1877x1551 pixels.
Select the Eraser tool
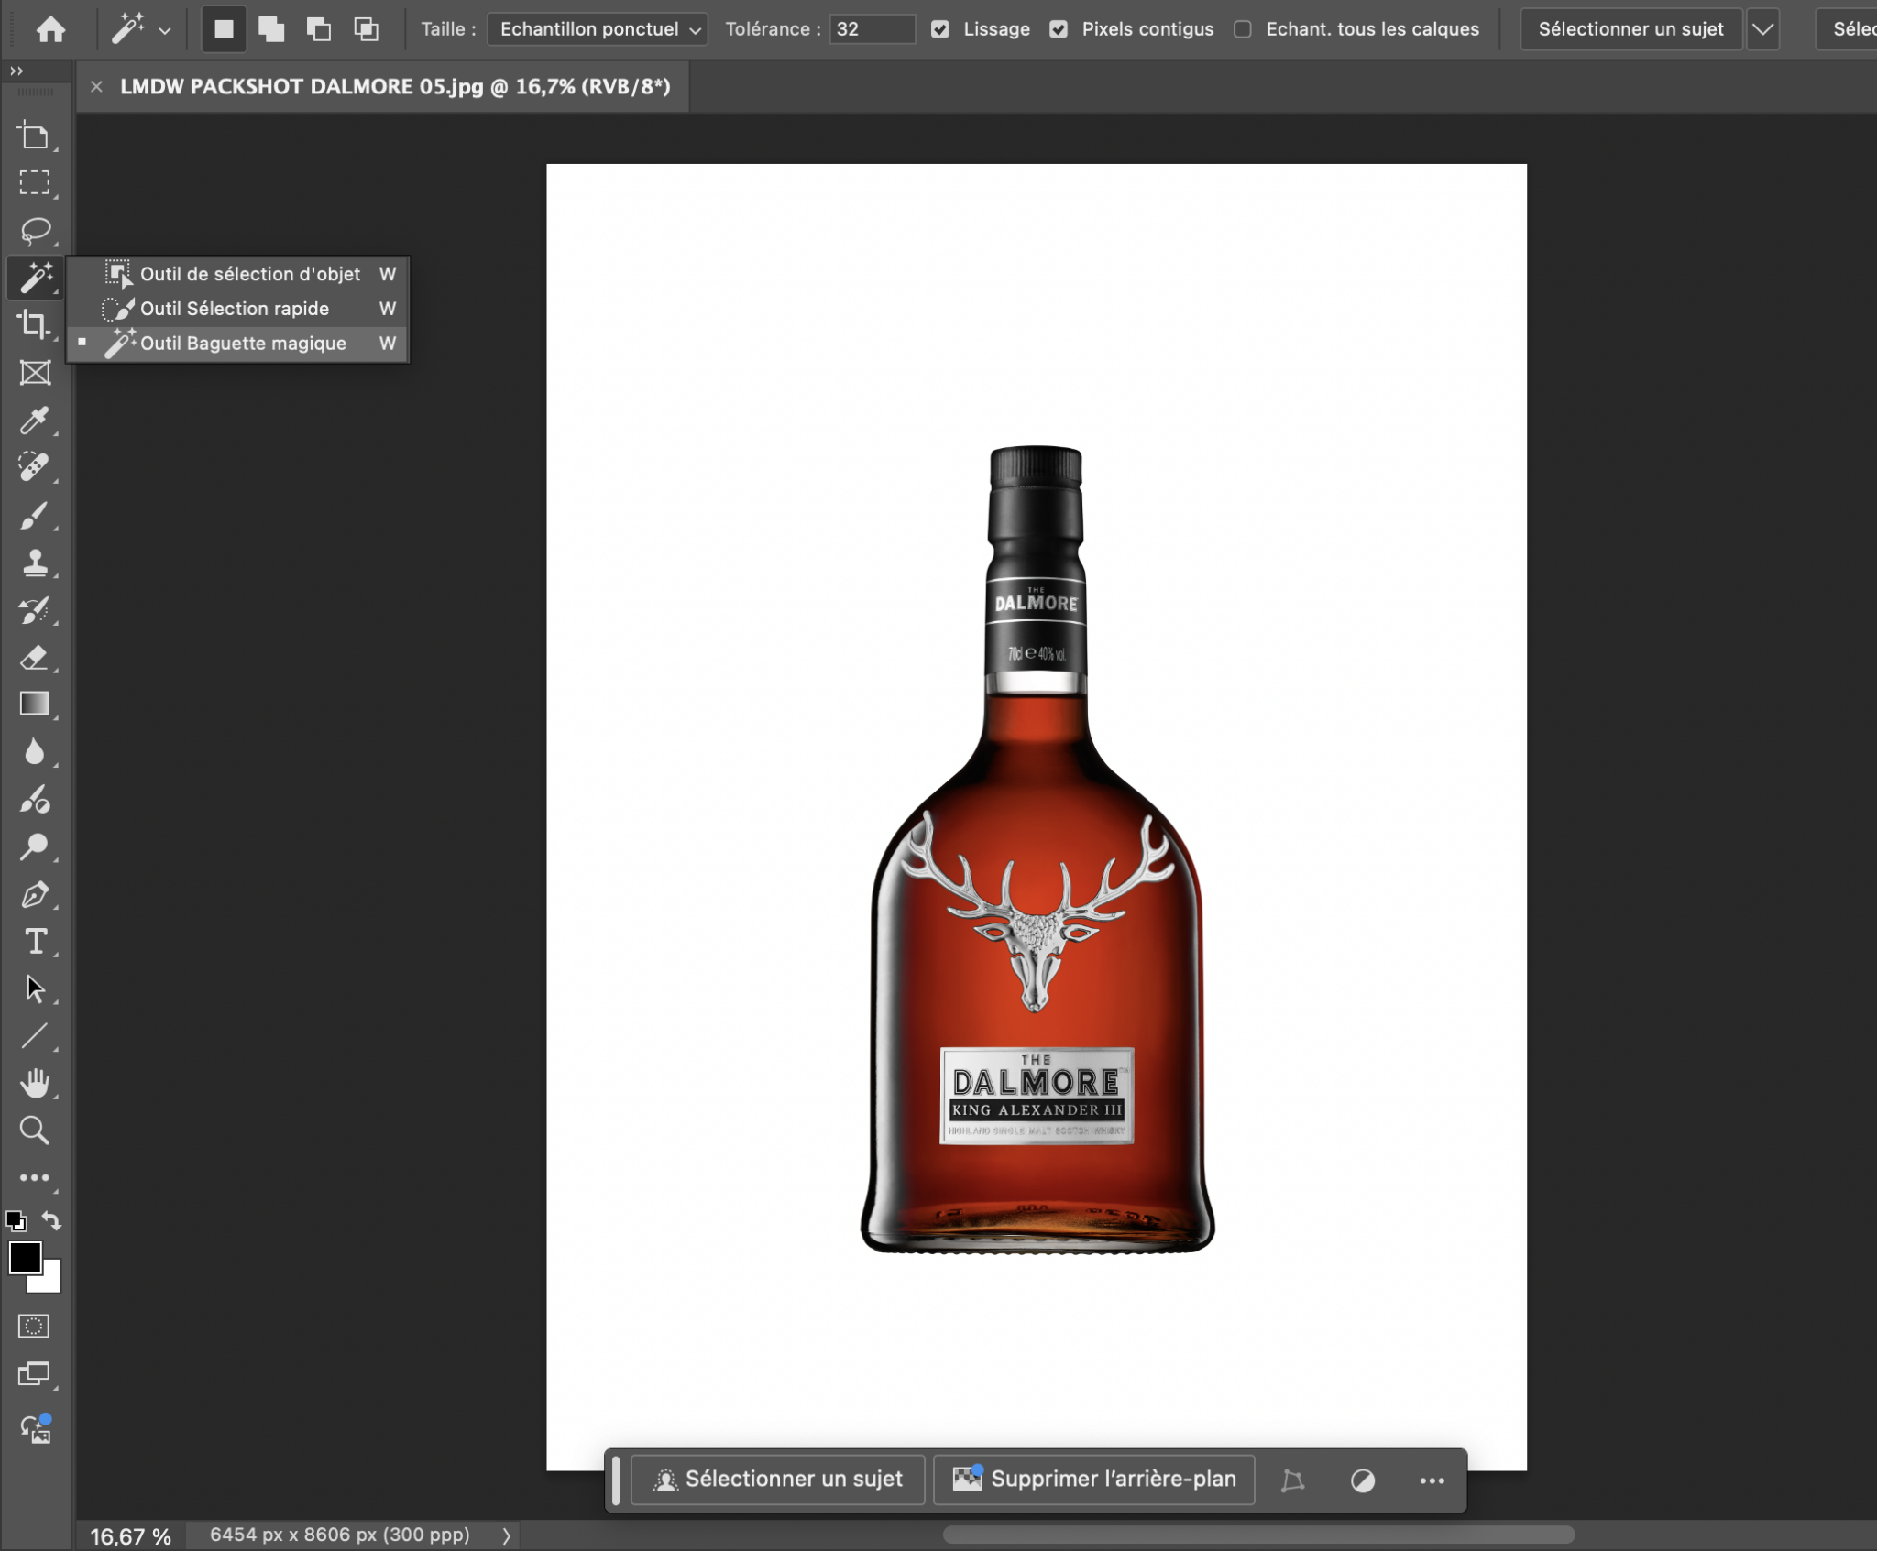coord(35,657)
